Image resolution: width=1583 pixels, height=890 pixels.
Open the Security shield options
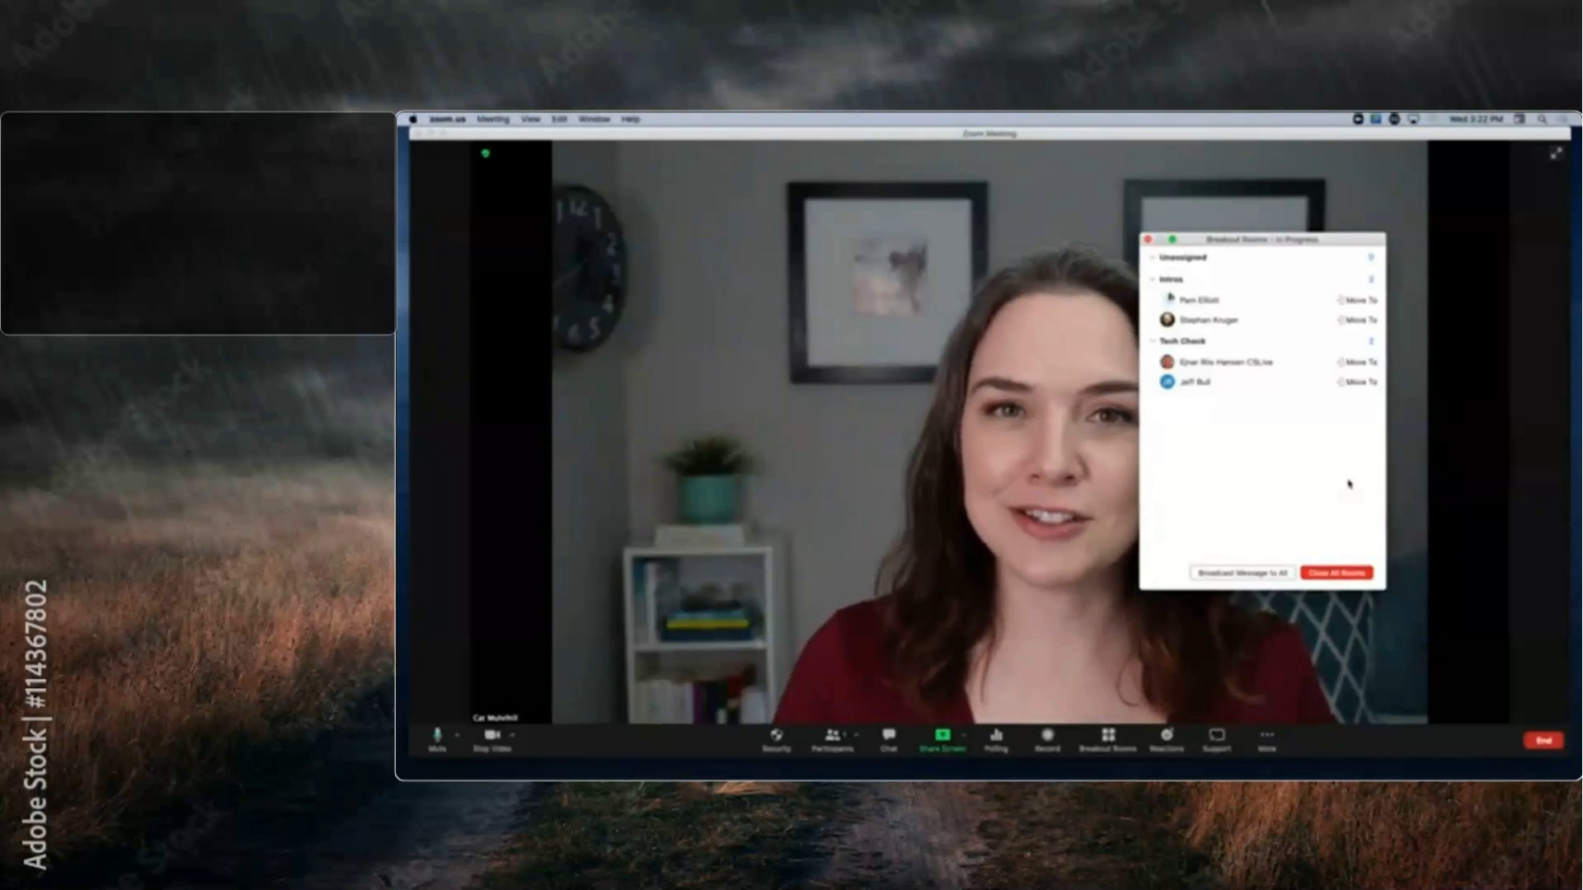coord(776,739)
